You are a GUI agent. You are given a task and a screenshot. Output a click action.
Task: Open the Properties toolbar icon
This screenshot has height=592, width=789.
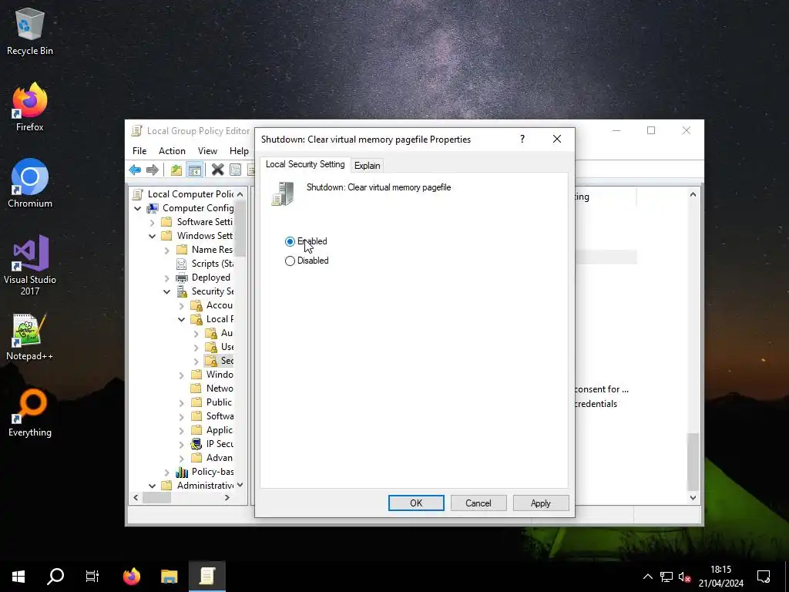(235, 170)
